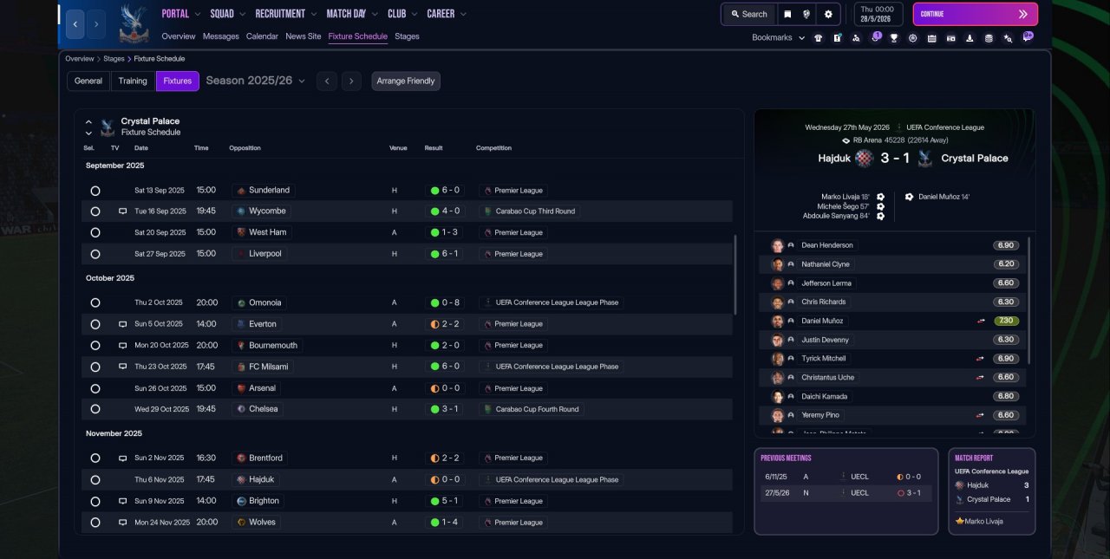1110x559 pixels.
Task: Select the Sunderland fixture radio button
Action: 95,191
